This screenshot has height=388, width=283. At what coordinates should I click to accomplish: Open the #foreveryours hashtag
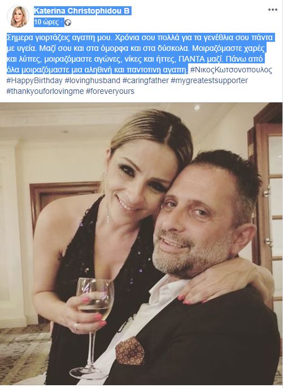coord(110,91)
